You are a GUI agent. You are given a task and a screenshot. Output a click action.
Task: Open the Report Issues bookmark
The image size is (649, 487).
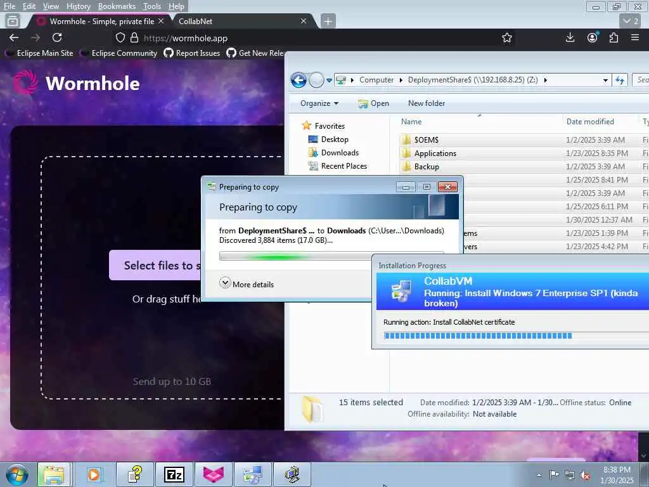click(192, 53)
